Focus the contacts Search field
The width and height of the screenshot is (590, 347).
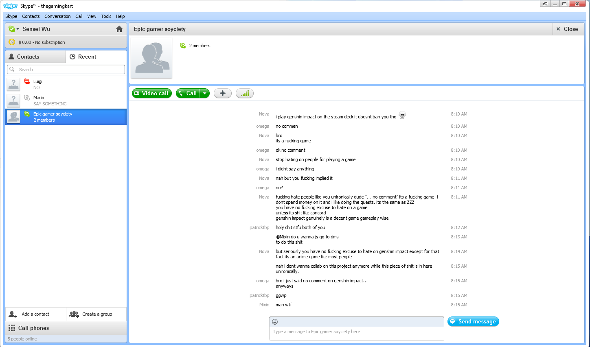66,70
